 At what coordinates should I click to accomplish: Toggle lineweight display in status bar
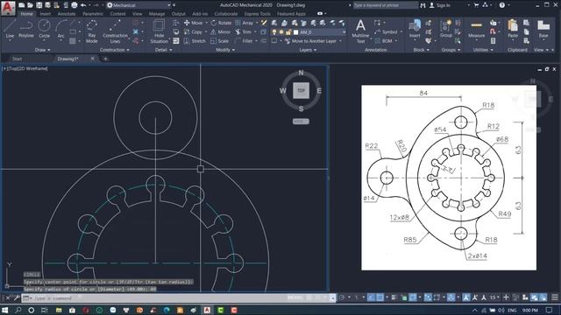pyautogui.click(x=394, y=297)
